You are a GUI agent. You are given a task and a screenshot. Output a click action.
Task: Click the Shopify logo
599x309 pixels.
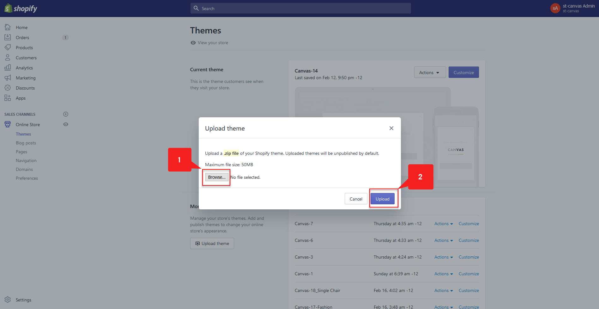(x=21, y=9)
